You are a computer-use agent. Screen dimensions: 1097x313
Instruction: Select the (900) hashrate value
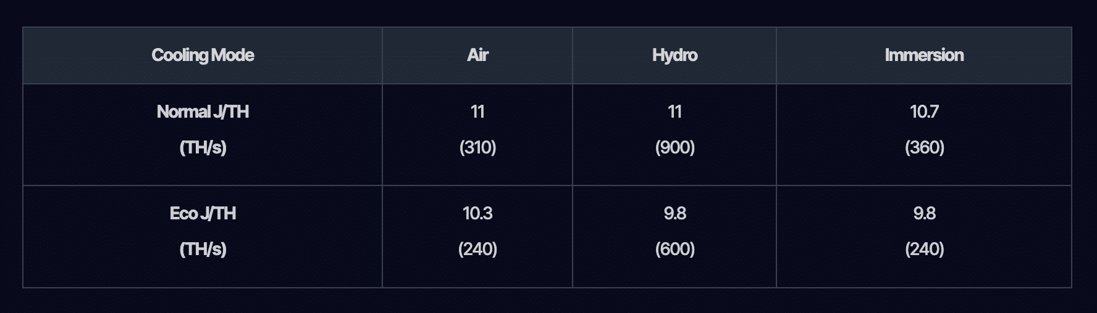[x=675, y=147]
